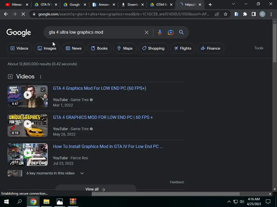277x207 pixels.
Task: Click the blue extension icon beside star
Action: point(236,14)
